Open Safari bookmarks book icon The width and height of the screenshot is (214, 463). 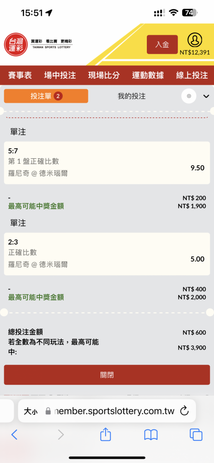151,435
